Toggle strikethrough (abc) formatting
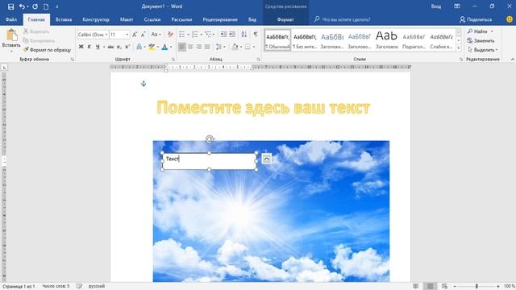 110,47
